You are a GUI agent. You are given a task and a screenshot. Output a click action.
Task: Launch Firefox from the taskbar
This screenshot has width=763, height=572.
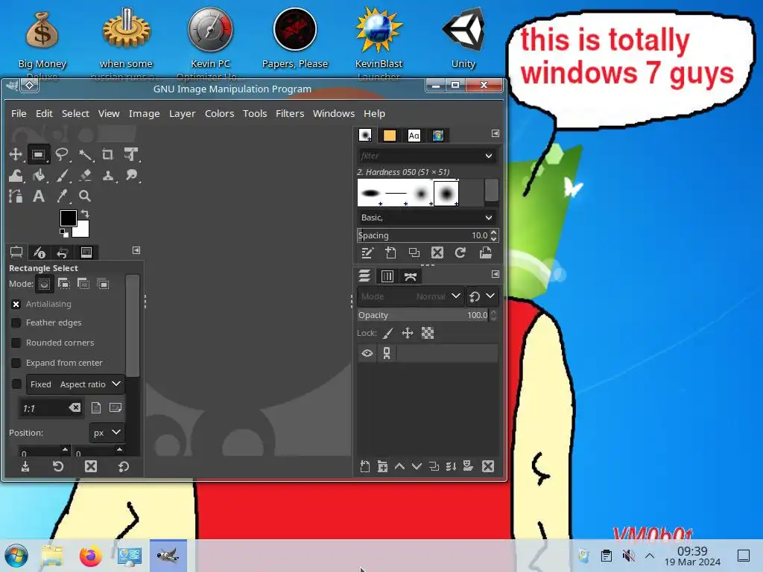(90, 556)
